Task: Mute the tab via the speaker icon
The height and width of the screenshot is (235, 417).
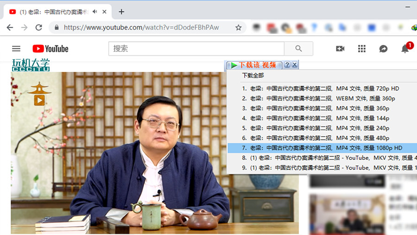Action: point(95,12)
